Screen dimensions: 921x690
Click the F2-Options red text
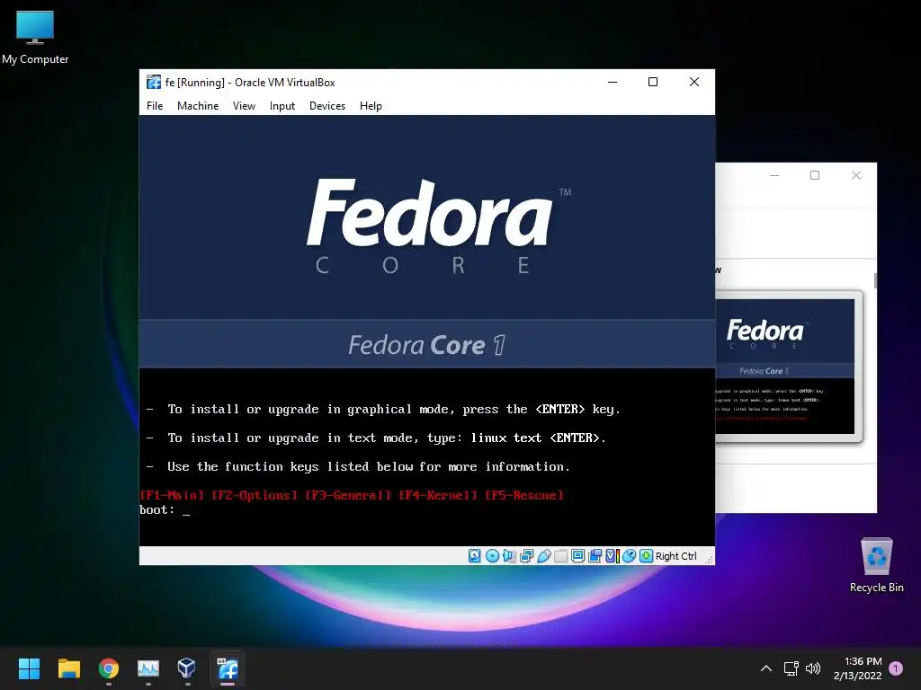255,495
